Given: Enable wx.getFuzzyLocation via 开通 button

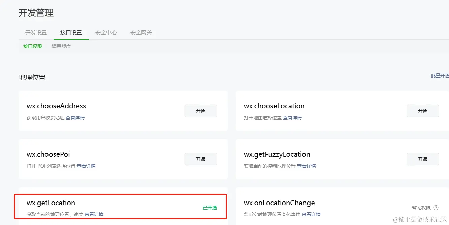Looking at the screenshot, I should click(423, 159).
